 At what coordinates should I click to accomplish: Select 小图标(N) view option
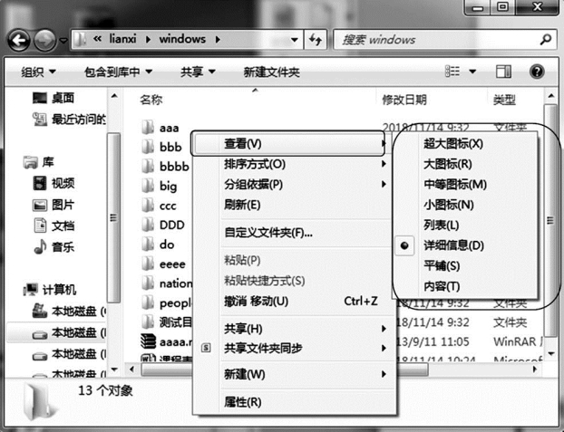tap(466, 205)
